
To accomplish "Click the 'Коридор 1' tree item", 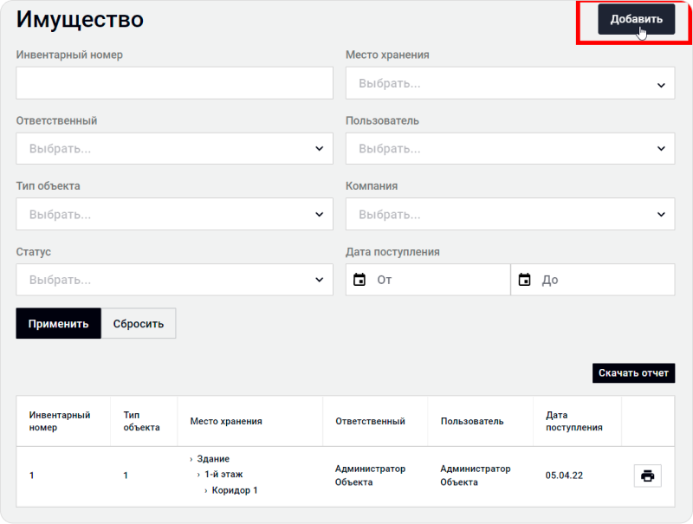I will (x=235, y=490).
